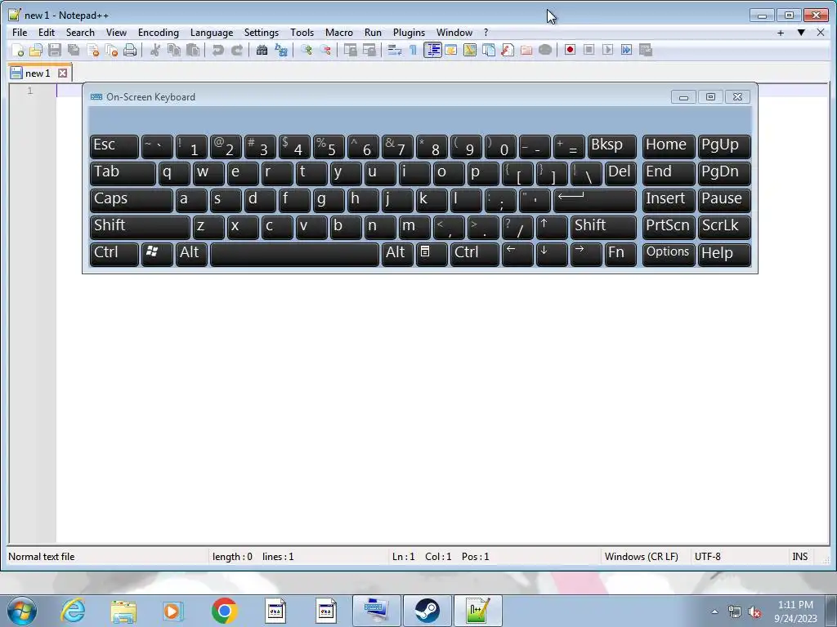This screenshot has width=837, height=627.
Task: Click the Windows (CR LF) status bar entry
Action: [x=641, y=557]
